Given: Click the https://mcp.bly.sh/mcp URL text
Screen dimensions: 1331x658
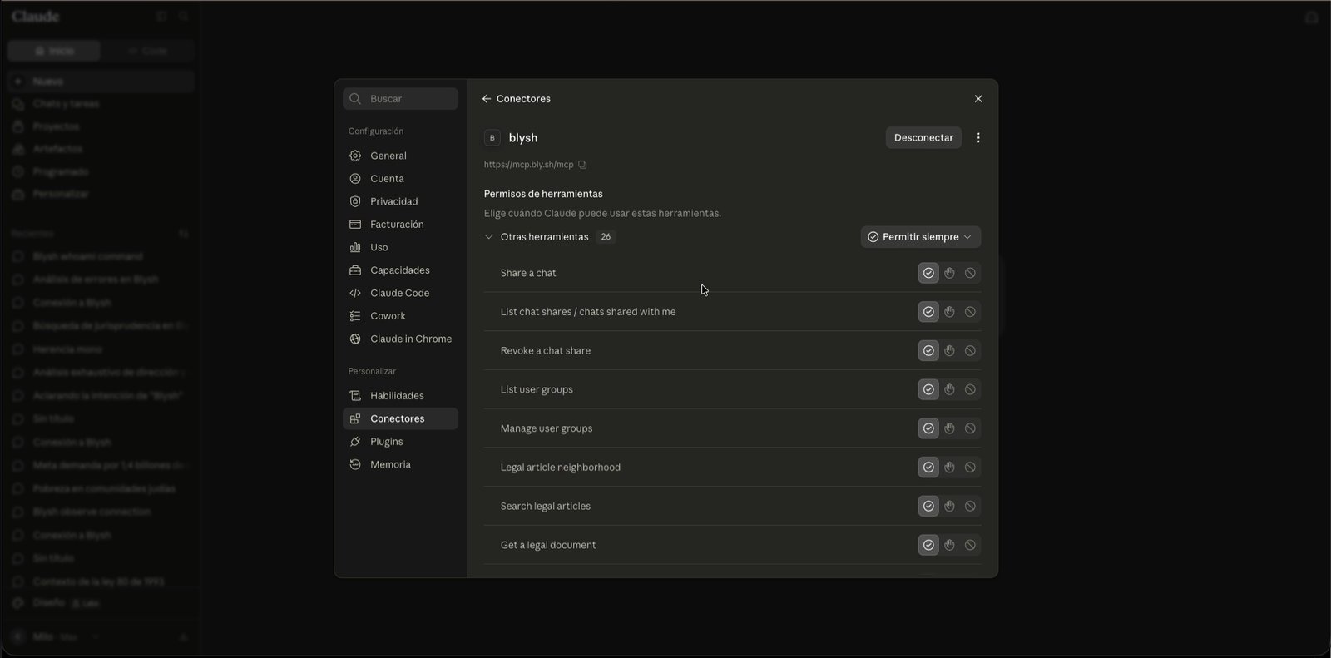Looking at the screenshot, I should [x=529, y=165].
